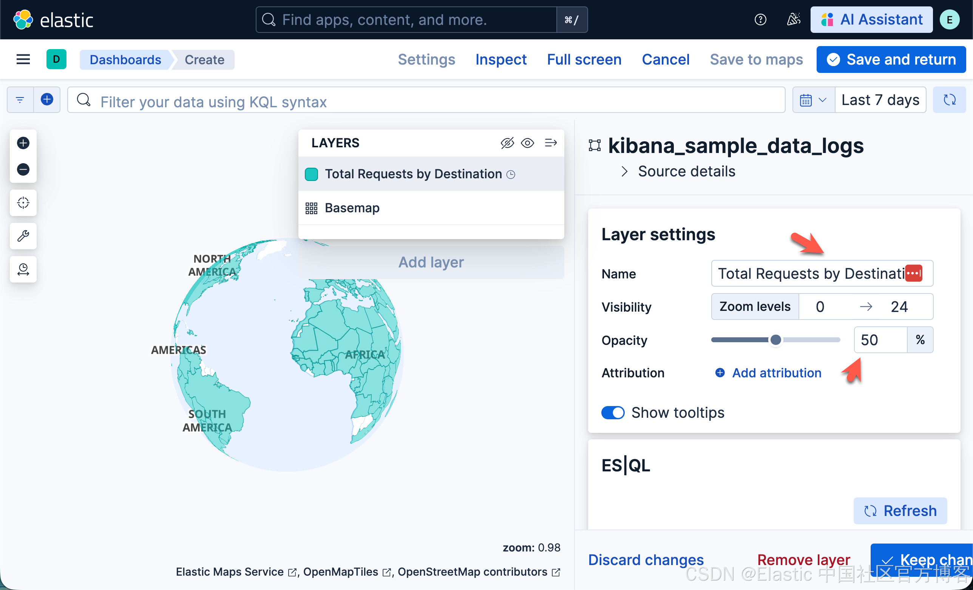Show all layers with eye icon
Image resolution: width=973 pixels, height=590 pixels.
[x=527, y=143]
